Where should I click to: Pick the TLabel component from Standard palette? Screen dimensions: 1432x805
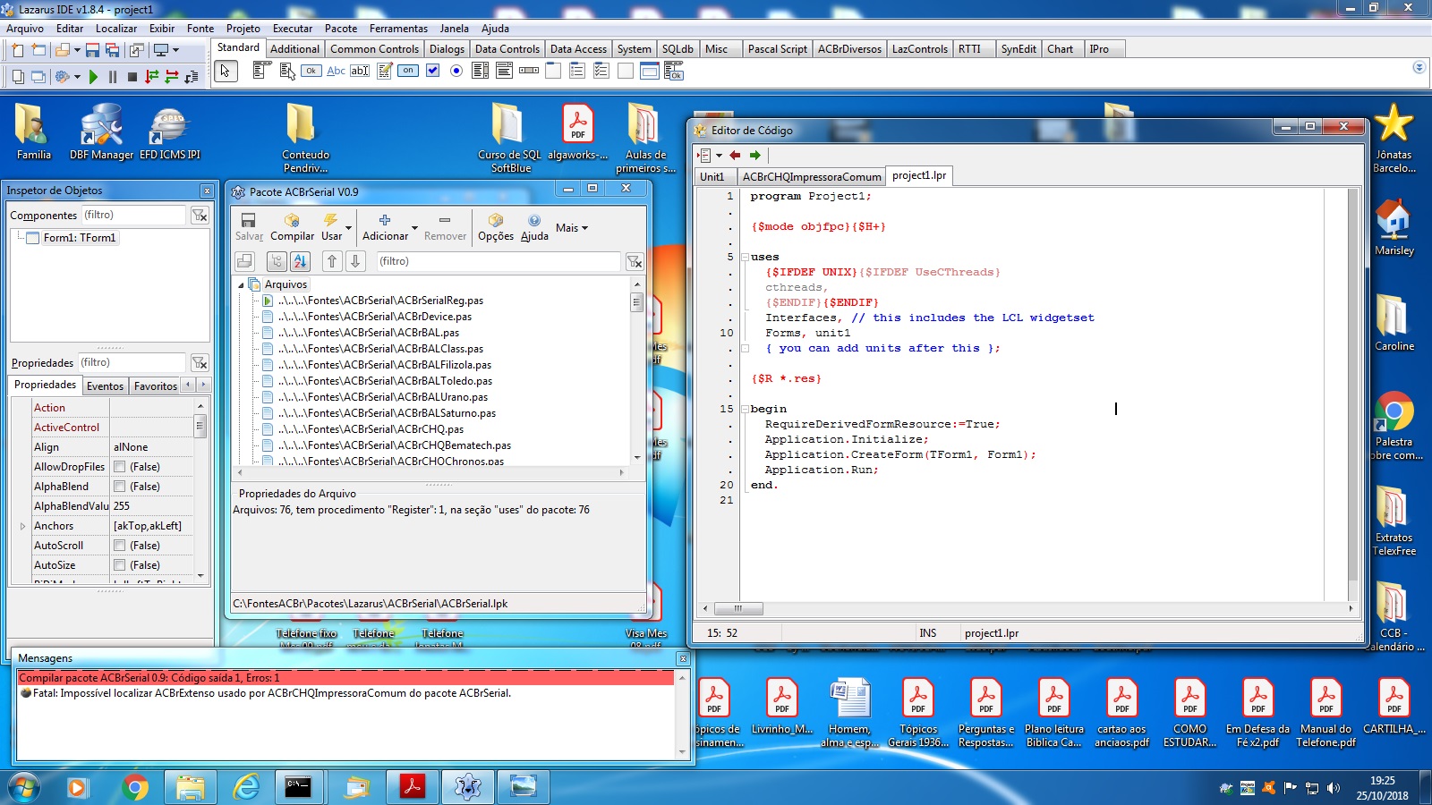click(x=336, y=71)
